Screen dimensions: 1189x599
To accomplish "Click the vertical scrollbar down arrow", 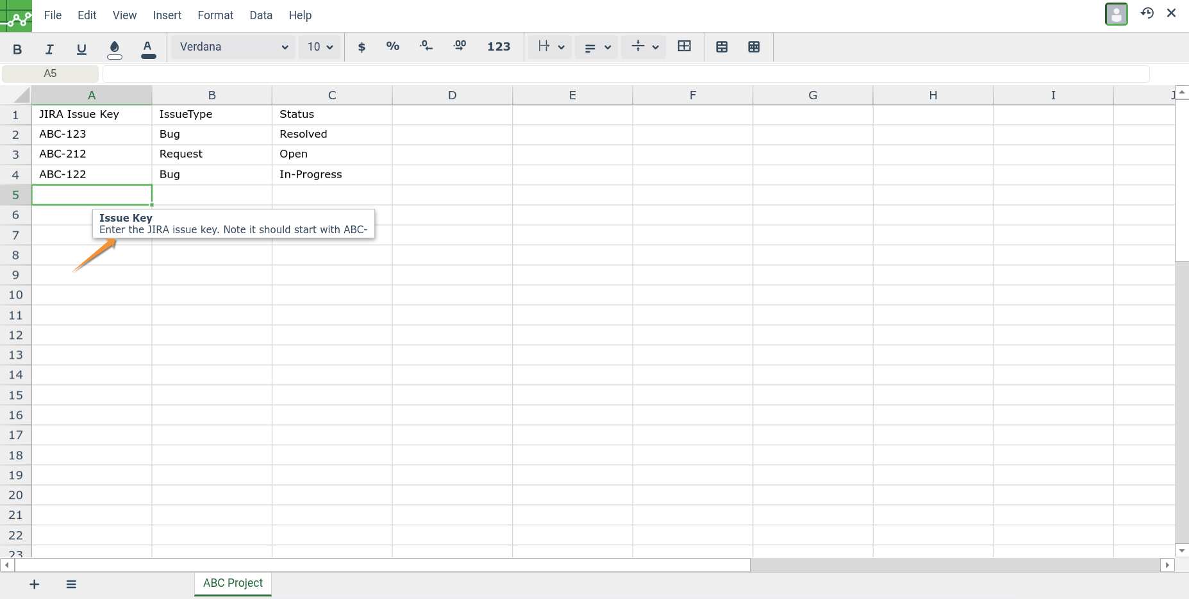I will point(1182,550).
